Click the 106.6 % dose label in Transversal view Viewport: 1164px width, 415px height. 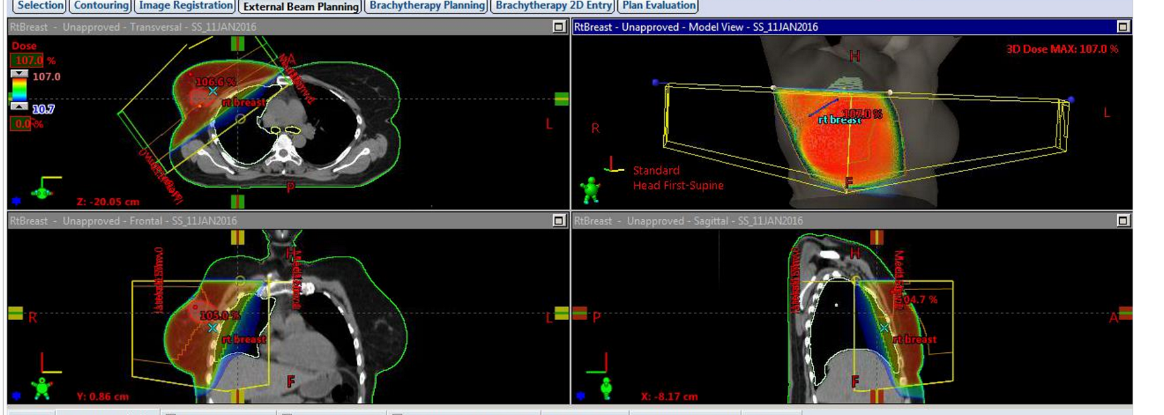[x=215, y=82]
